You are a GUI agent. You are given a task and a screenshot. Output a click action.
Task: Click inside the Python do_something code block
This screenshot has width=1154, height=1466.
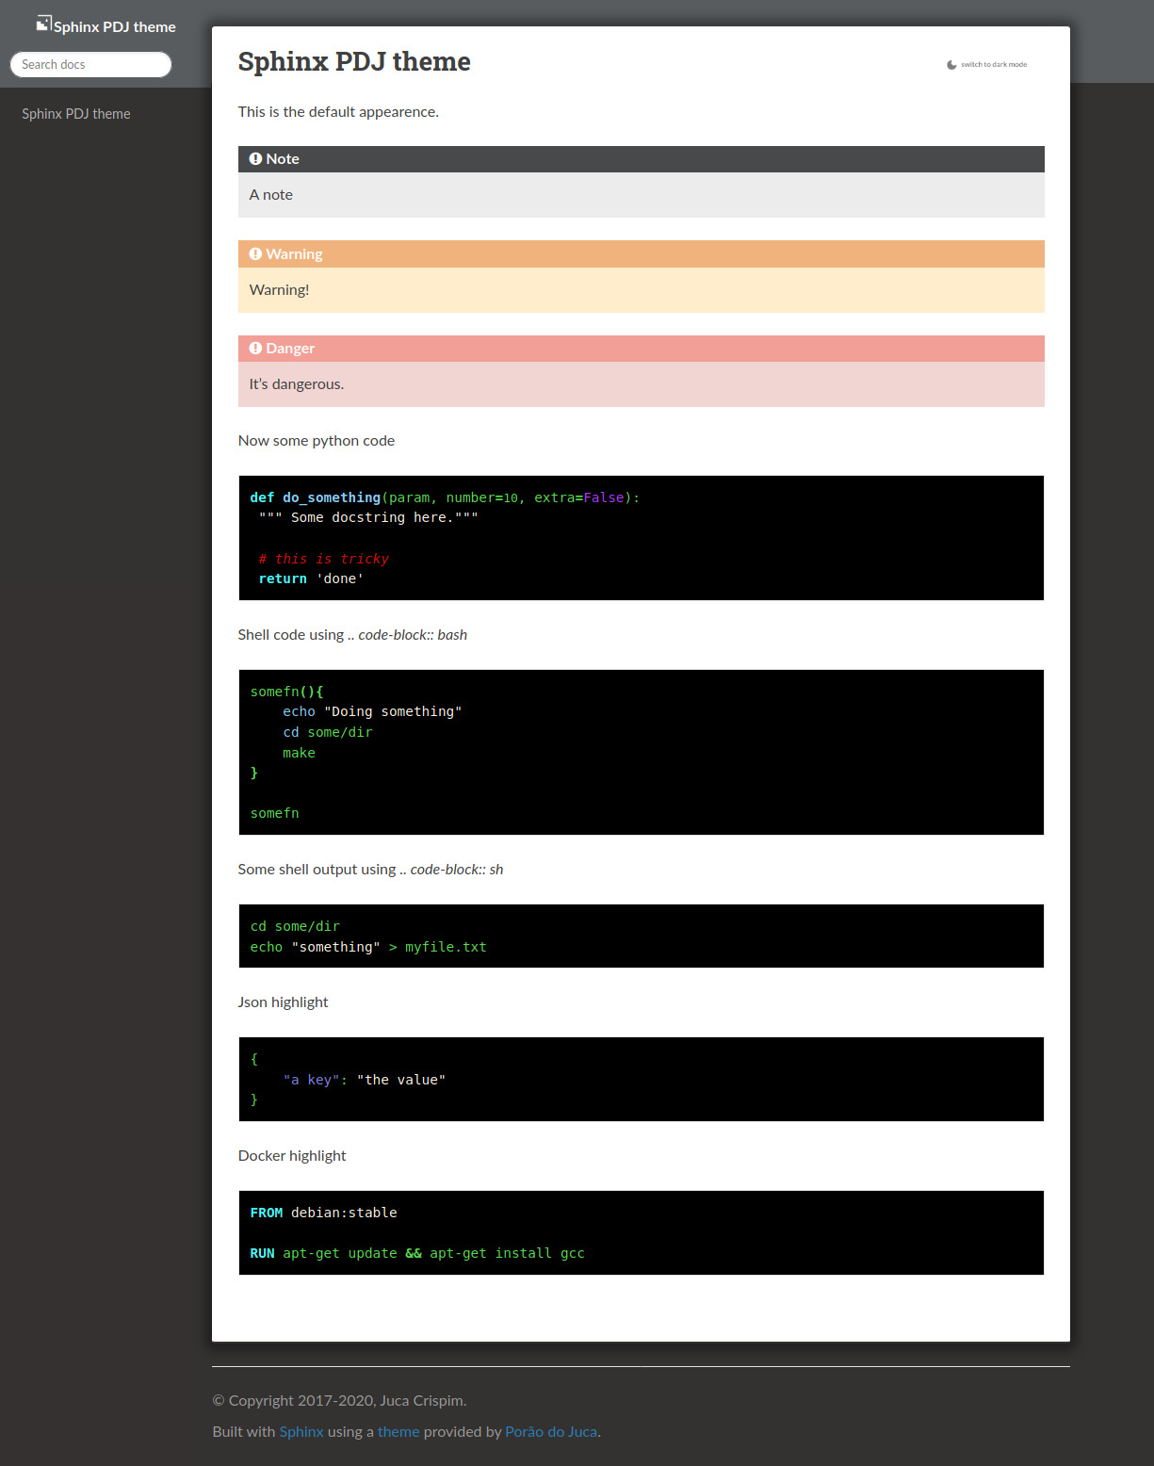(x=641, y=537)
